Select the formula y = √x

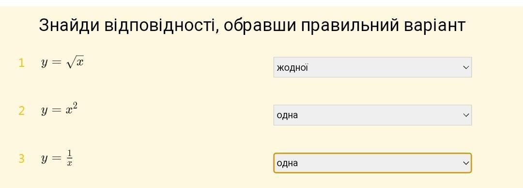62,63
